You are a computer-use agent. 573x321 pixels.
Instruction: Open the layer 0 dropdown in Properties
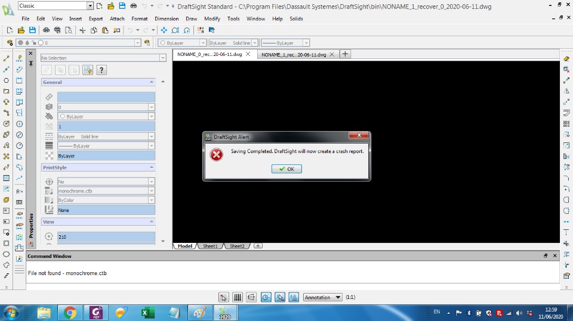[x=151, y=107]
